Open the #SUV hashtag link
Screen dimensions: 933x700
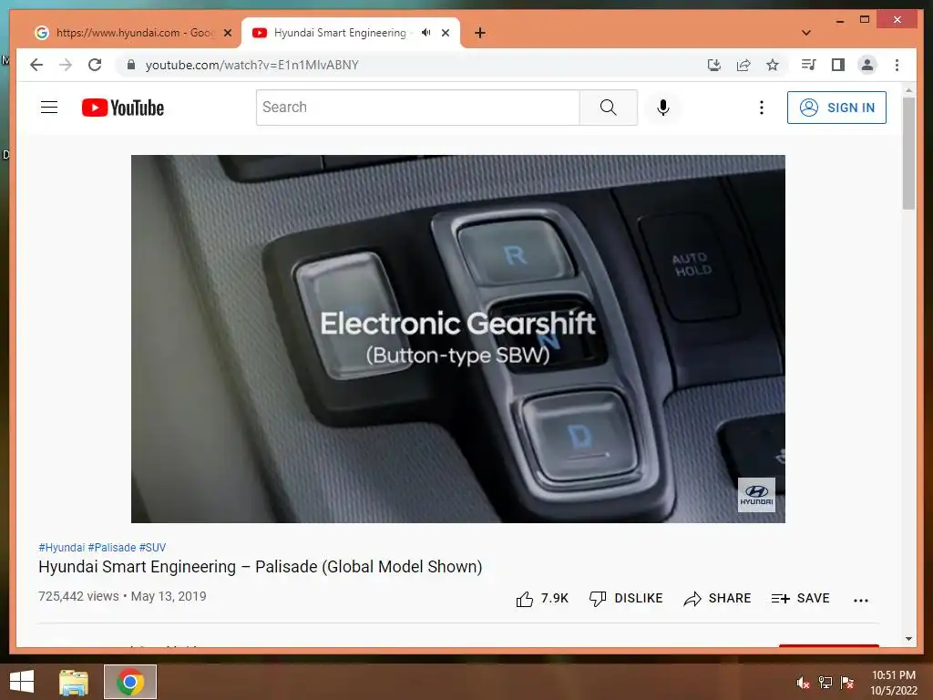coord(152,548)
